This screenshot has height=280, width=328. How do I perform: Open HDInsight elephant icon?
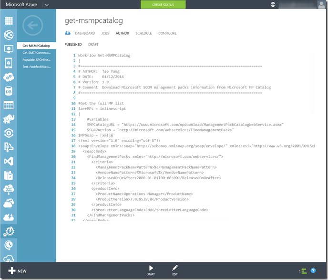coord(9,119)
